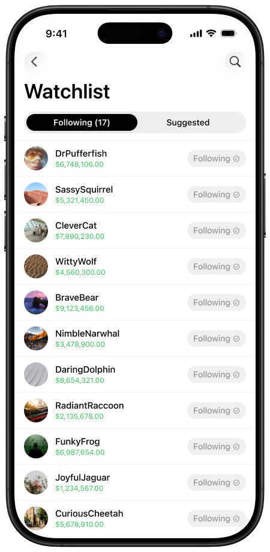Select DrPufferfish's $6,748,106.00 balance

click(80, 164)
